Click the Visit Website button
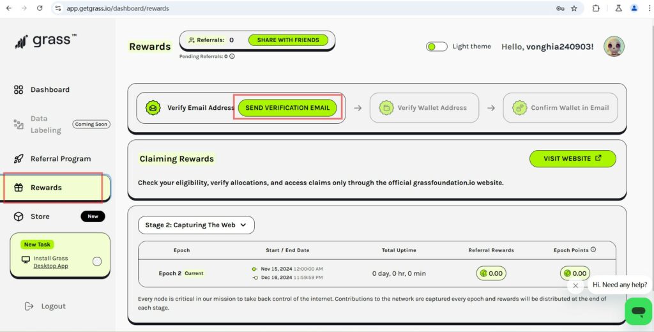654x332 pixels. 572,158
